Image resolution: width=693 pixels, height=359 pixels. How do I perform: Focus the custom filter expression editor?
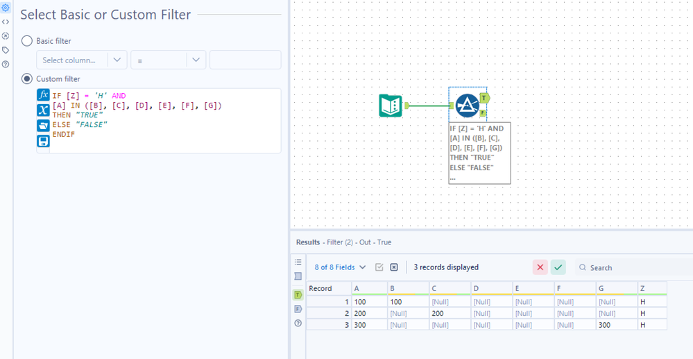(x=165, y=121)
